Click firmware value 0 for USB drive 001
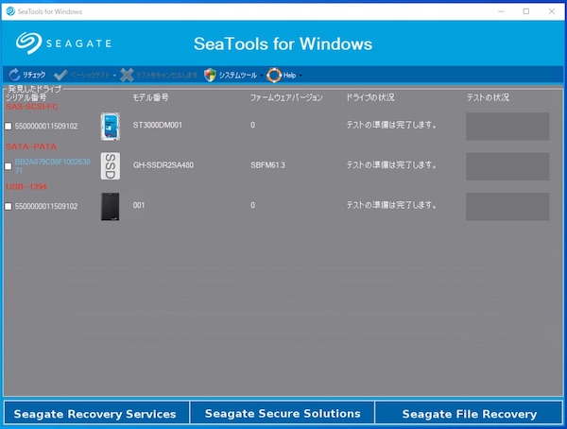 pos(252,205)
